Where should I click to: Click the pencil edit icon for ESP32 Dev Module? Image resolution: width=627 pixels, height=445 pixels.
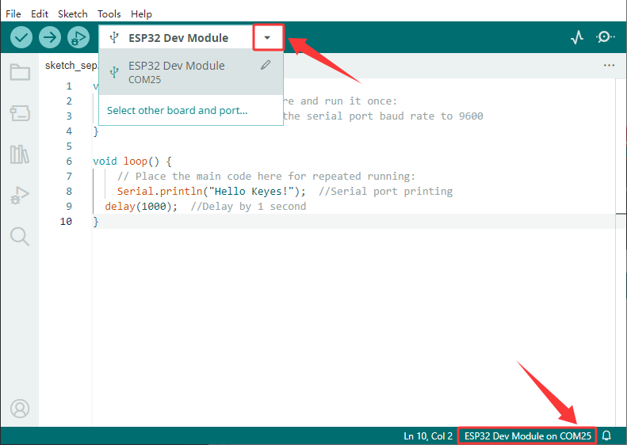point(266,65)
